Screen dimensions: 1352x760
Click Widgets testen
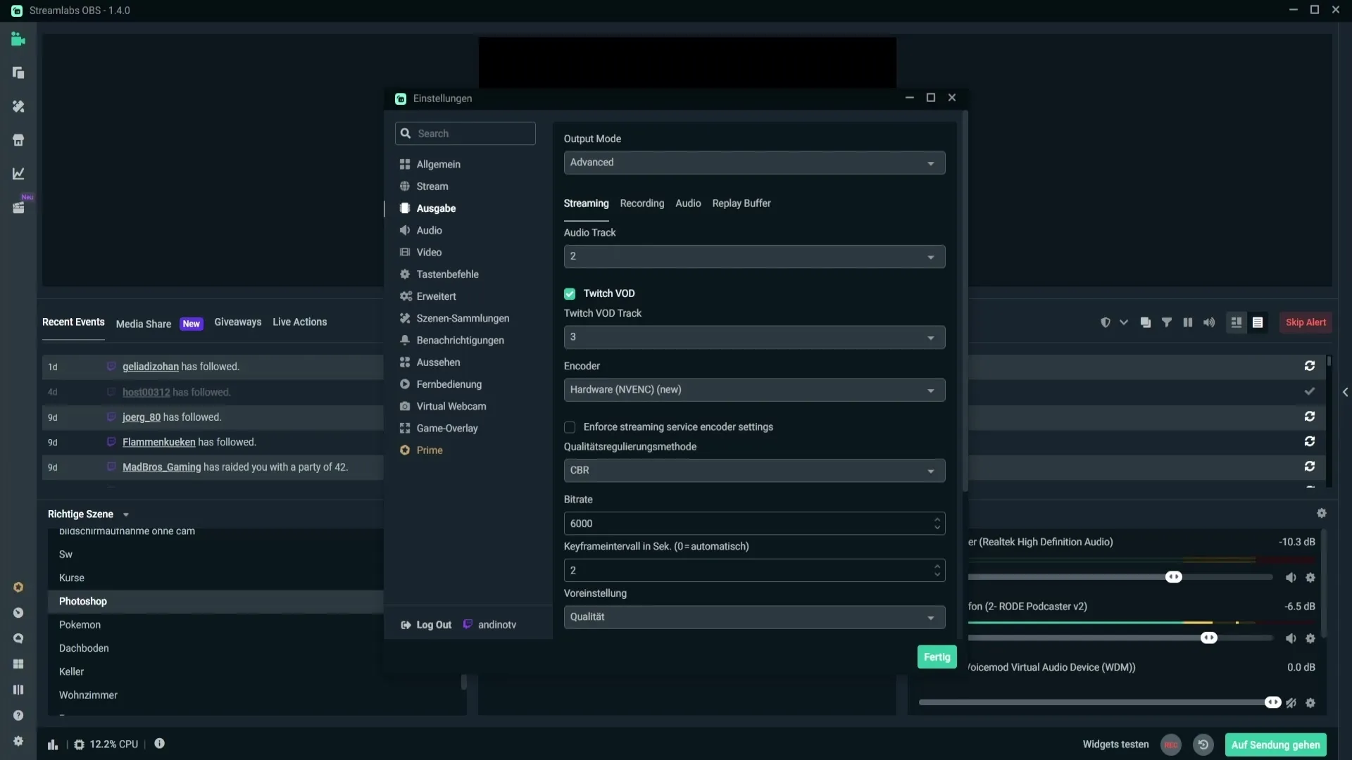1115,744
